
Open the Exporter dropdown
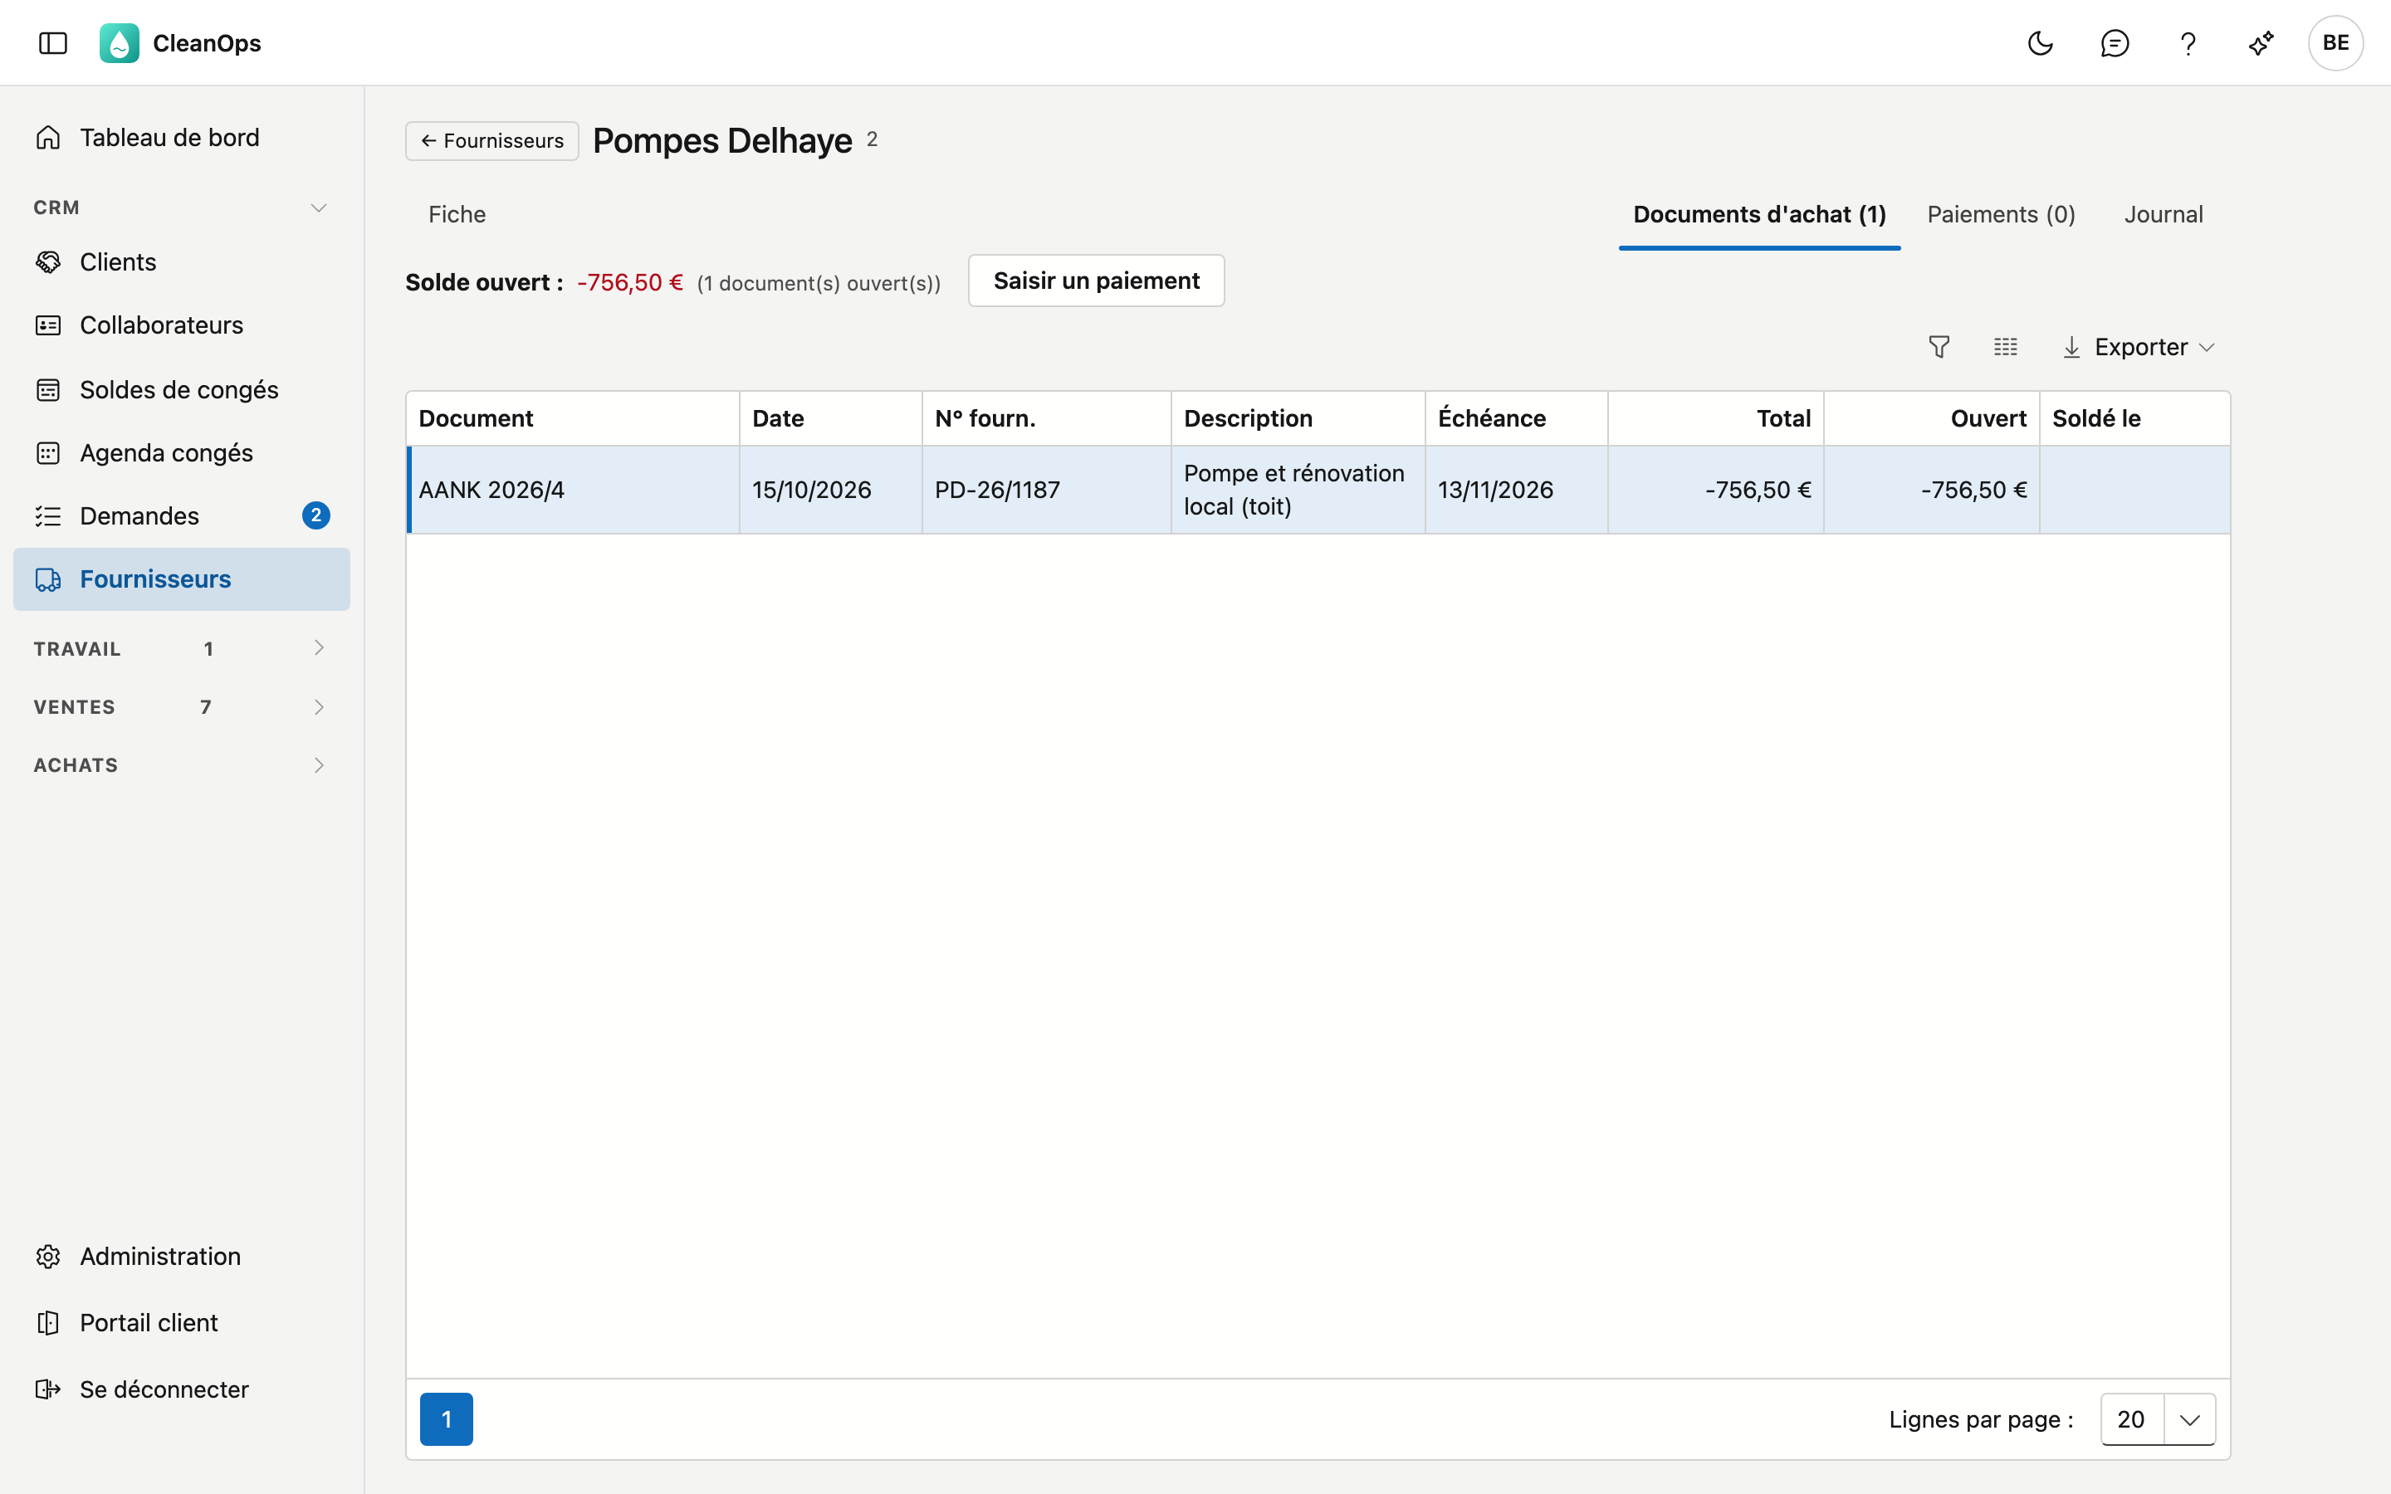[x=2139, y=347]
